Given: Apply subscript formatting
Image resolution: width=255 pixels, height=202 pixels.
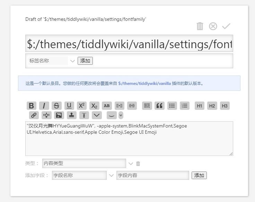Looking at the screenshot, I should point(94,106).
